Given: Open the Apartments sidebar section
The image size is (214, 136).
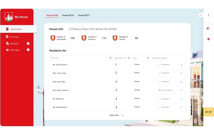Looking at the screenshot, I should (x=19, y=29).
